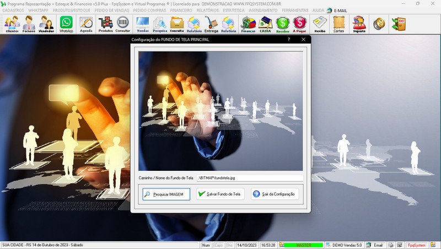The width and height of the screenshot is (441, 249).
Task: Open the Produtos cart icon
Action: tap(105, 24)
